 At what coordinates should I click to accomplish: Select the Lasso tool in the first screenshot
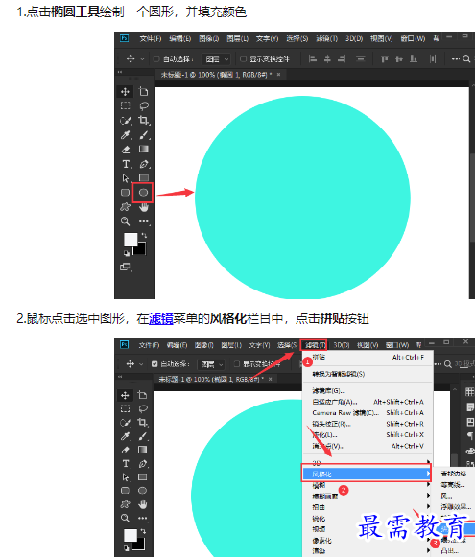click(x=144, y=105)
